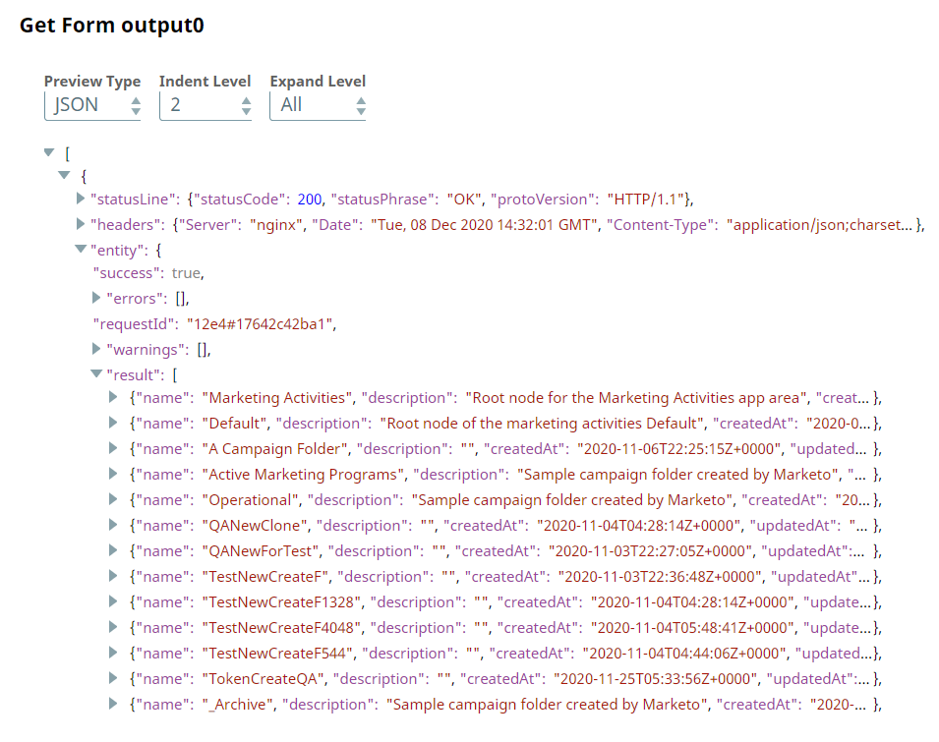This screenshot has width=939, height=742.
Task: Expand the TestNewCreateF1328 result entry
Action: pos(113,601)
